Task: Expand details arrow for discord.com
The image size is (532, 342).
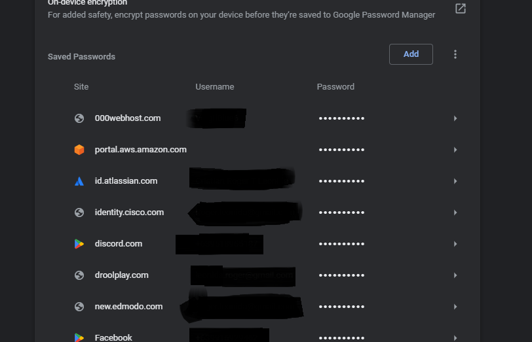Action: tap(455, 244)
